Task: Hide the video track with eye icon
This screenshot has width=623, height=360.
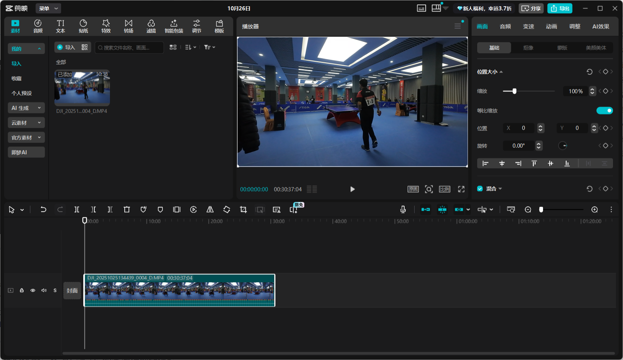Action: tap(33, 290)
